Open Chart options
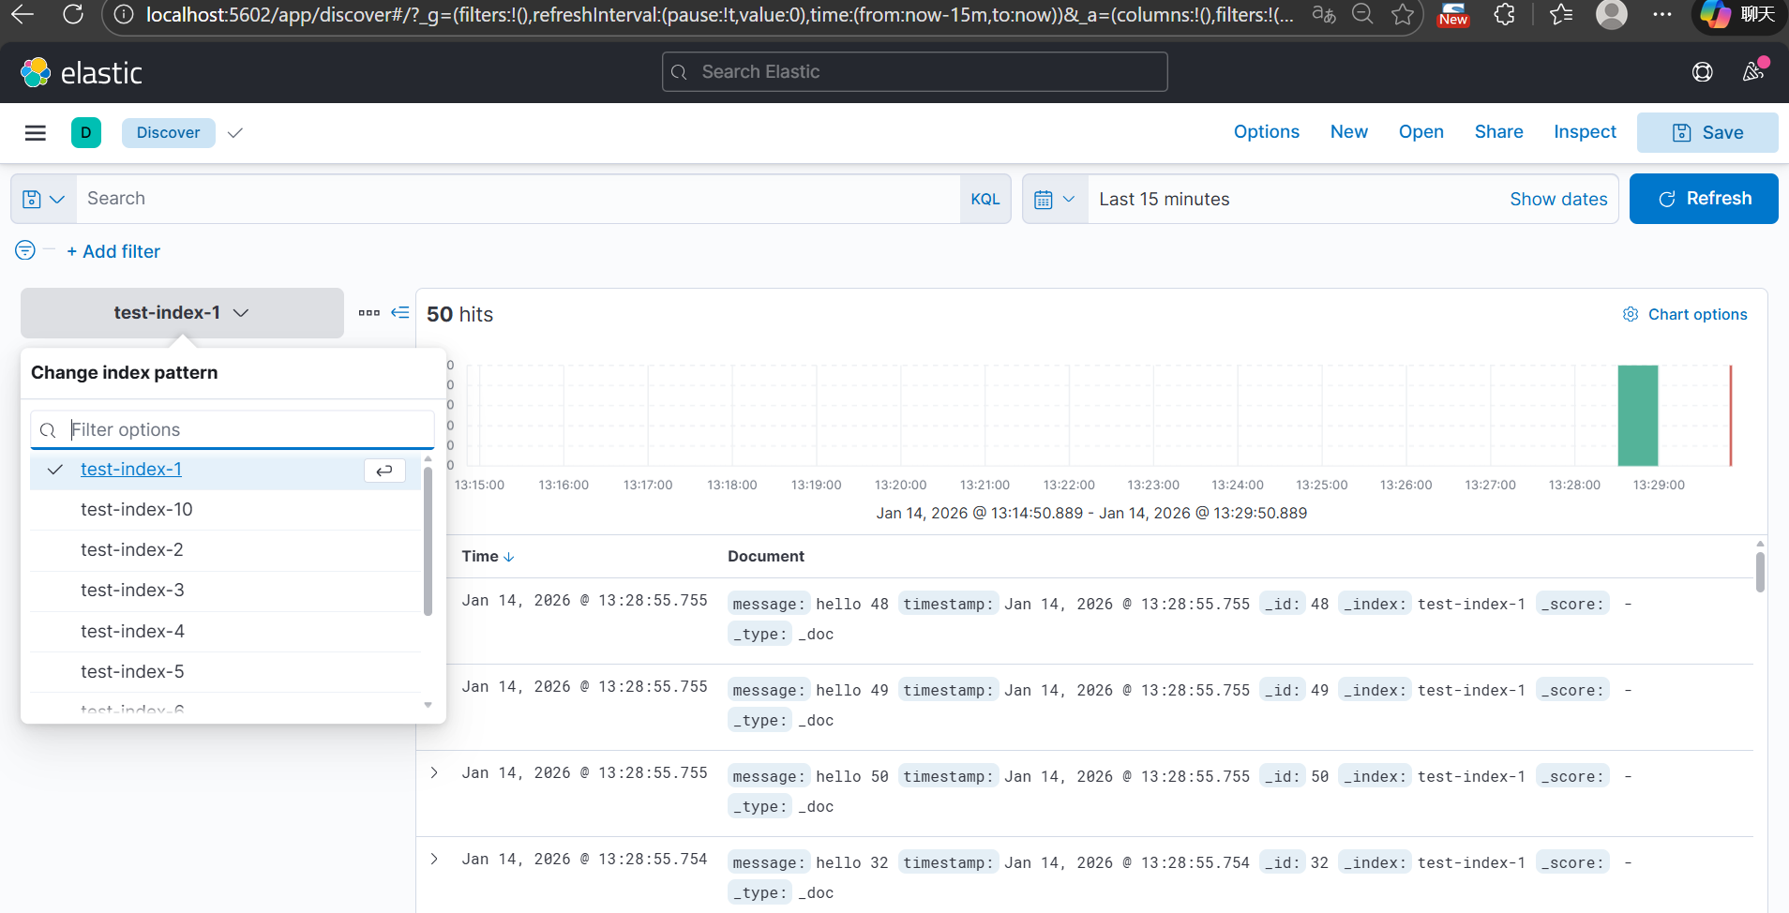The image size is (1789, 913). point(1685,314)
